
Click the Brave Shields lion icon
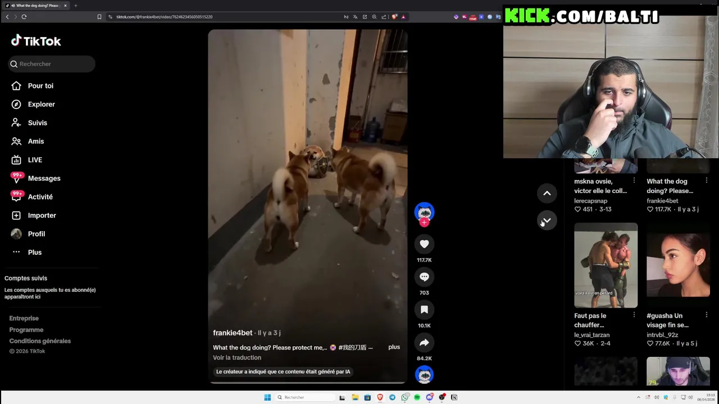coord(394,17)
